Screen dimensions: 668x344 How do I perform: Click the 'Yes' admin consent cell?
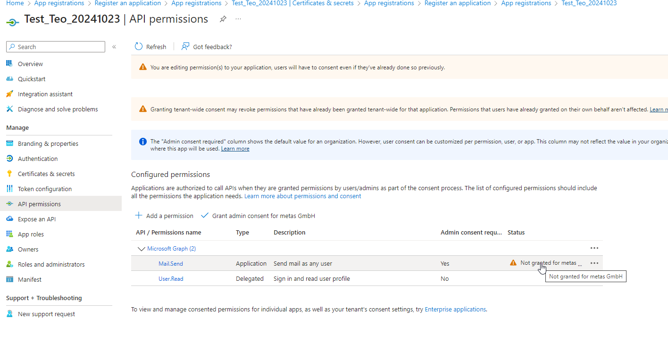point(445,263)
